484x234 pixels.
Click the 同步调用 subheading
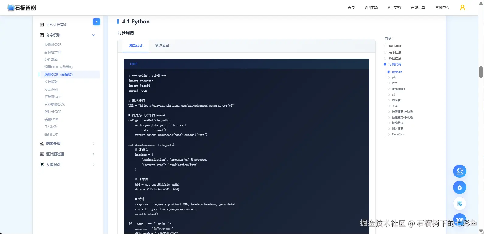click(x=126, y=33)
